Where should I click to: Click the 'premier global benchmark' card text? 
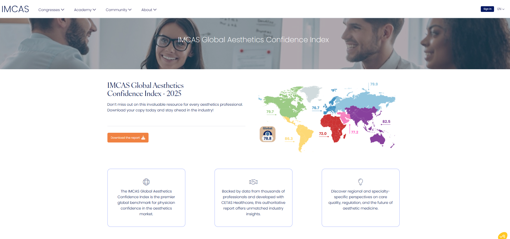[146, 203]
